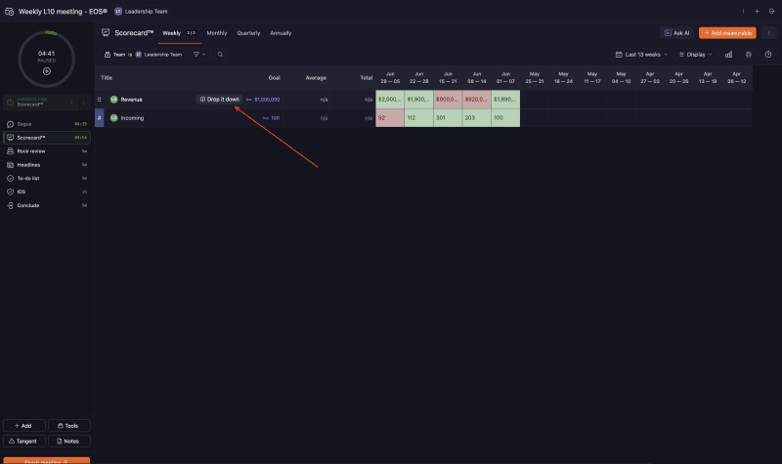This screenshot has width=782, height=464.
Task: Open the Conclude agenda section
Action: (46, 205)
